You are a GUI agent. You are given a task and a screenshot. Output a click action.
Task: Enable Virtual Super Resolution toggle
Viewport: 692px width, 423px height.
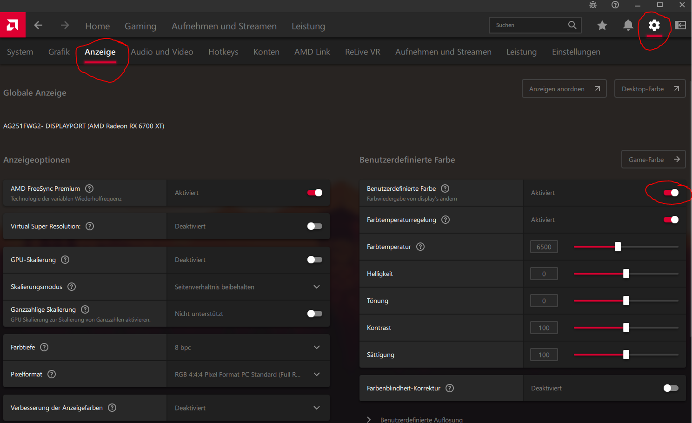[x=315, y=226]
